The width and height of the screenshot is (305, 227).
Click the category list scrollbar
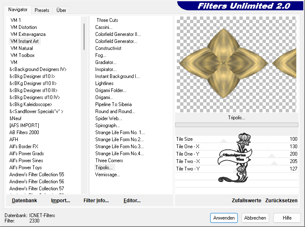point(84,37)
